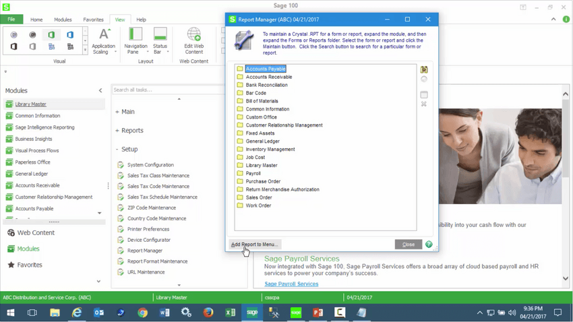Screen dimensions: 573x322
Task: Click the Application Scaling icon
Action: tap(104, 34)
